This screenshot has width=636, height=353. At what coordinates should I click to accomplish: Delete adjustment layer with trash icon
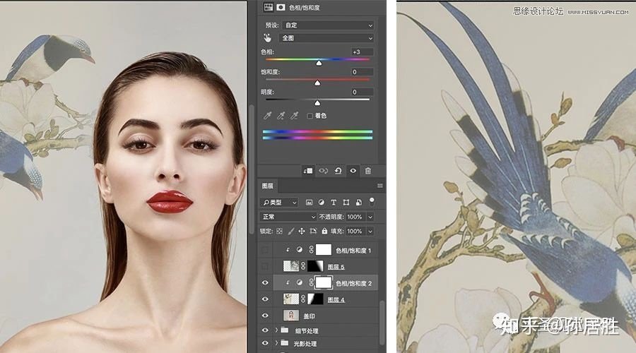[368, 171]
